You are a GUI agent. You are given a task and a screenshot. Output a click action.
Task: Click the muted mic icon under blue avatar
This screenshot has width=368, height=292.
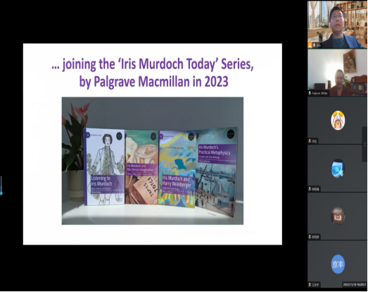(x=310, y=189)
